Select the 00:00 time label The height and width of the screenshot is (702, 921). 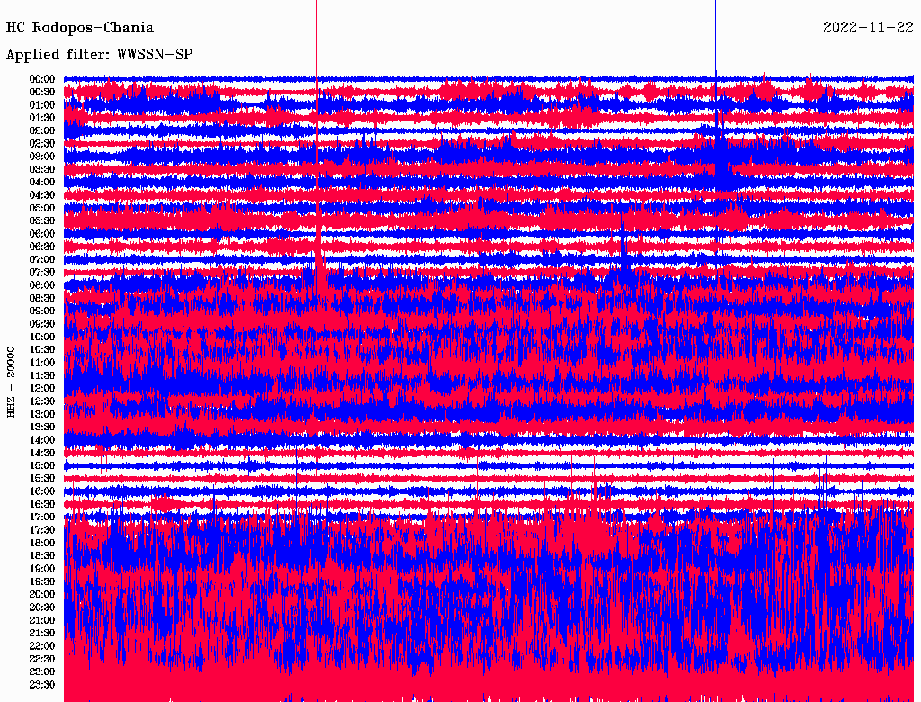click(x=42, y=79)
